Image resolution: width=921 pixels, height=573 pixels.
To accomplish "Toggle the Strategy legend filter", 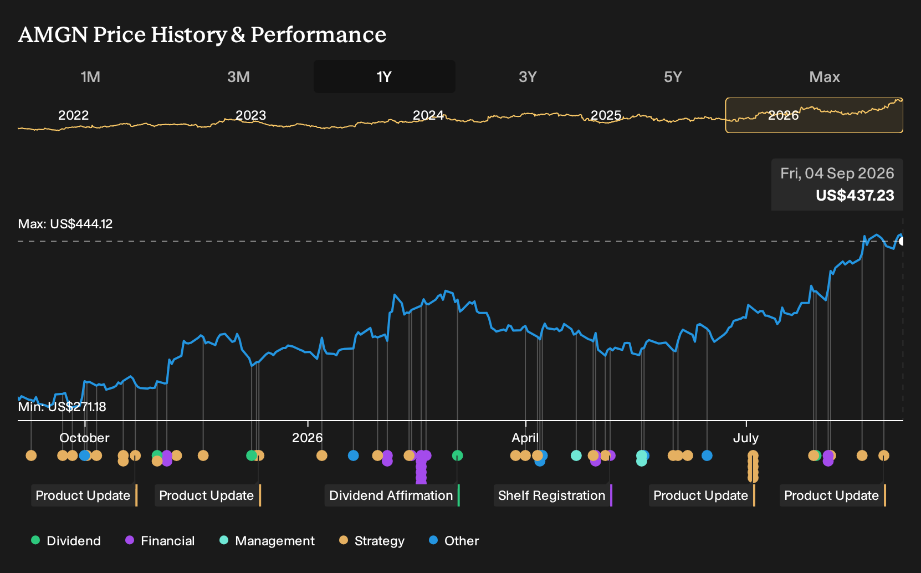I will tap(372, 541).
